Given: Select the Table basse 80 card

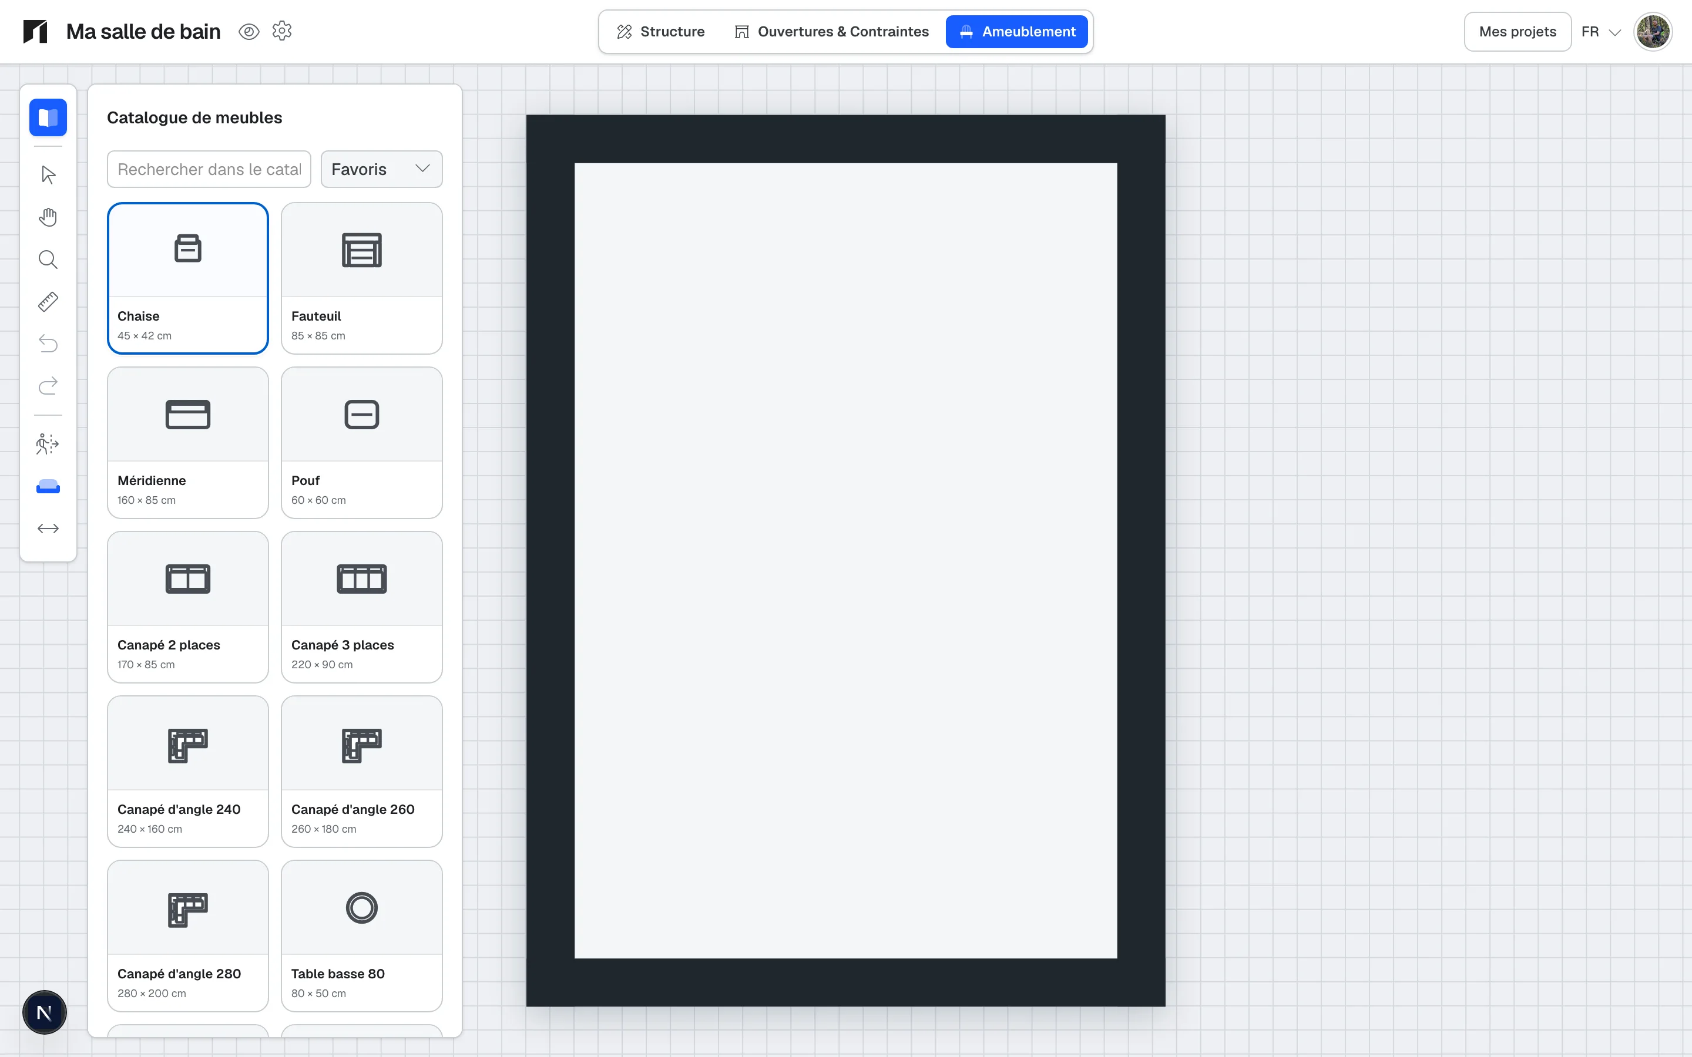Looking at the screenshot, I should tap(361, 935).
